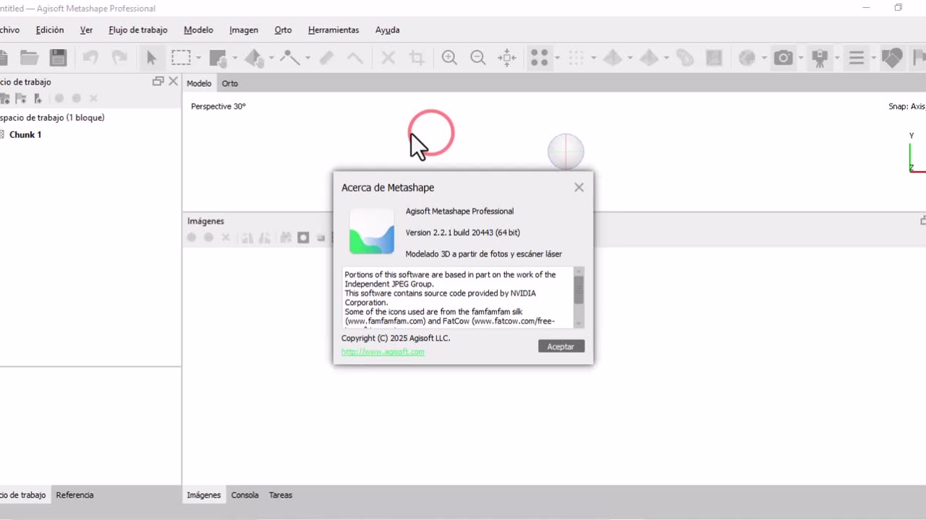Open the Rectangle selection tool dropdown arrow

tap(197, 58)
